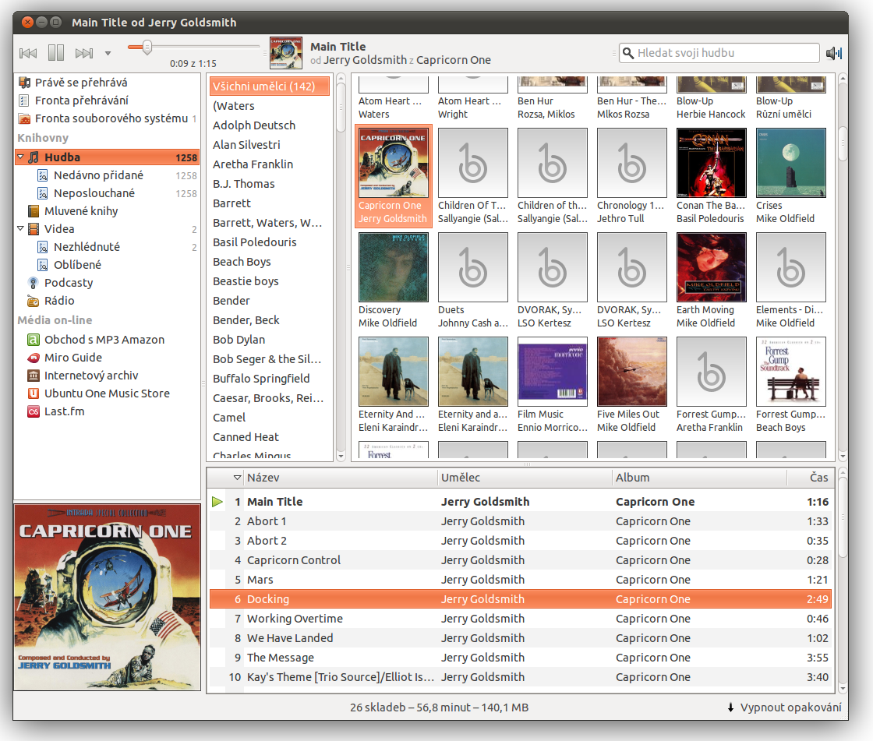This screenshot has width=873, height=741.
Task: Select the Capricorn One album cover
Action: (x=393, y=163)
